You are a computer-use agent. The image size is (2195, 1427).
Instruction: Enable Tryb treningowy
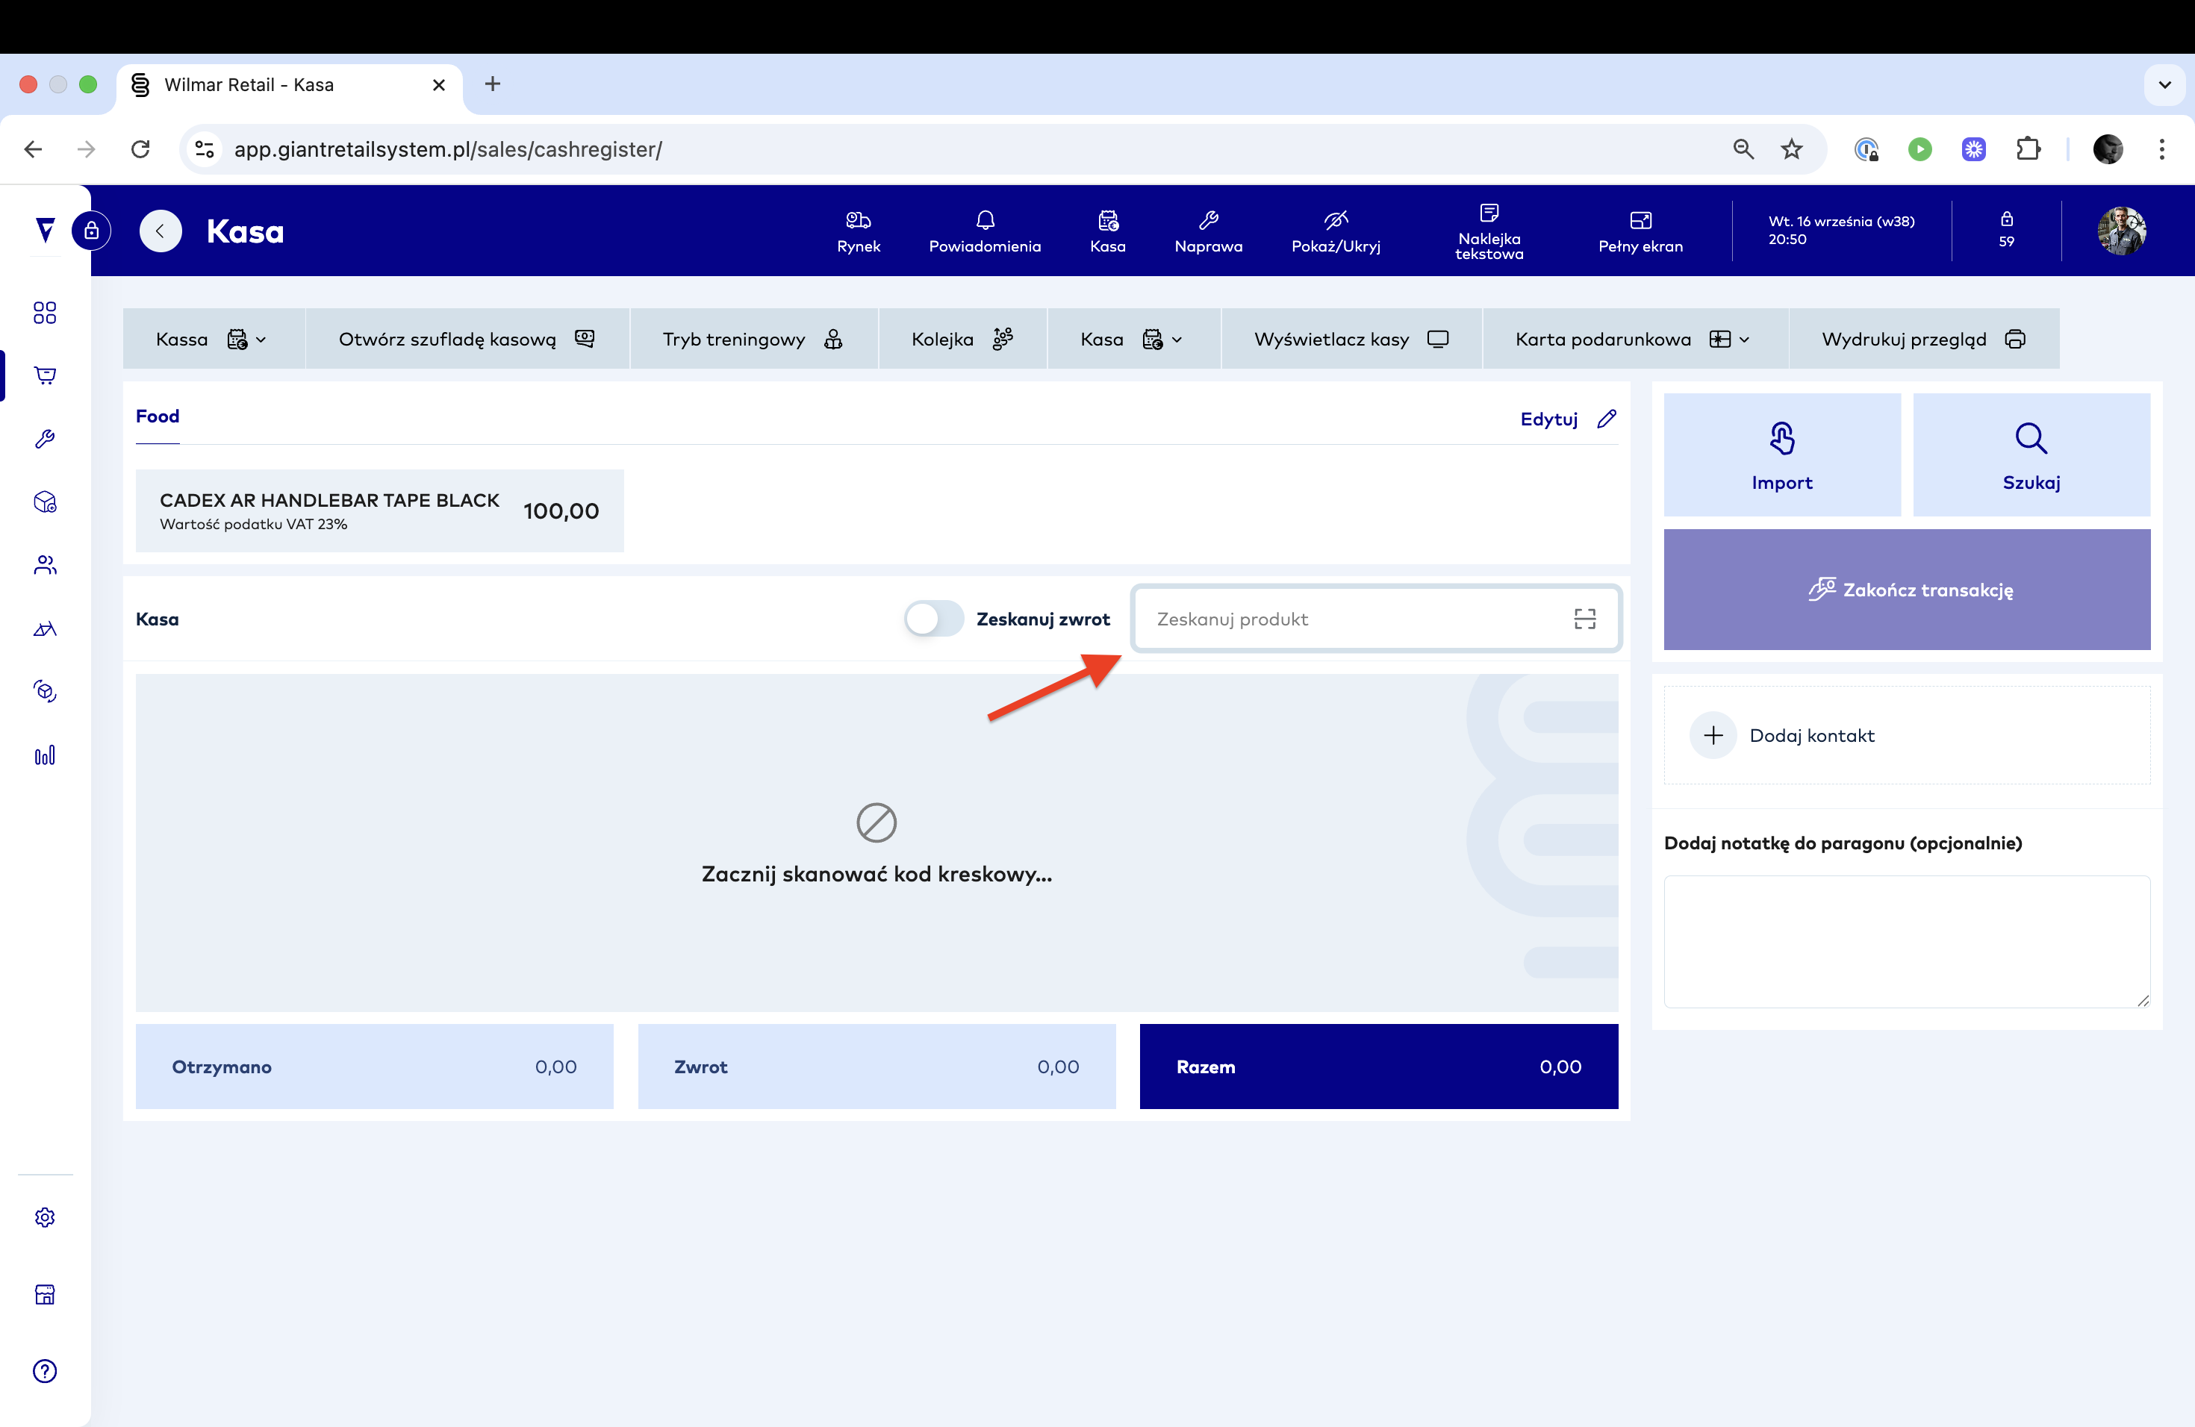click(x=753, y=338)
